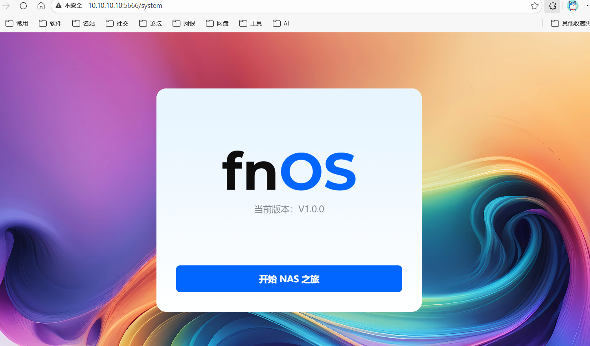Open the 网盘 bookmark folder
Viewport: 590px width, 346px height.
click(217, 23)
